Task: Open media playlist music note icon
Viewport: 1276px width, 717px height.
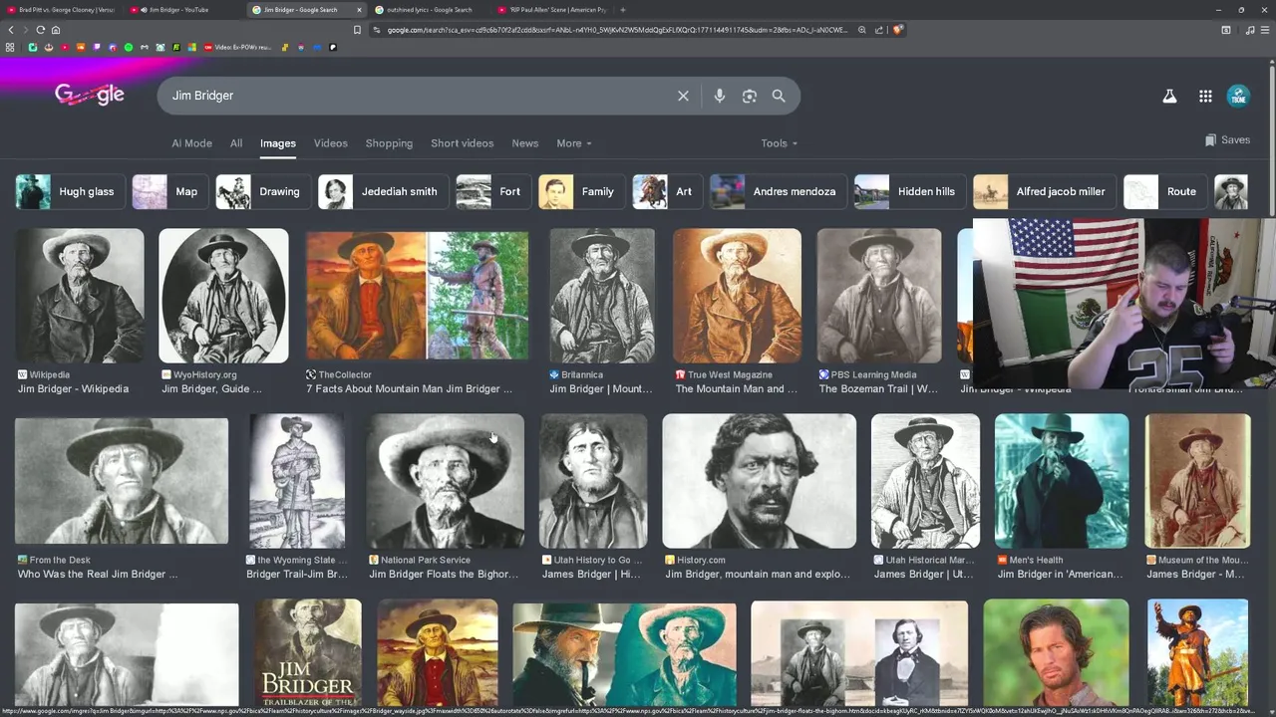Action: (x=1250, y=30)
